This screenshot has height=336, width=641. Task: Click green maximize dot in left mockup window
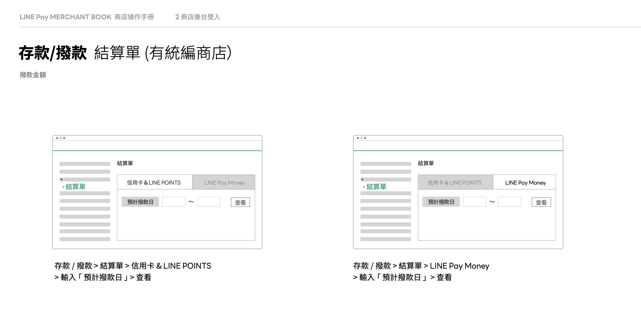point(64,138)
